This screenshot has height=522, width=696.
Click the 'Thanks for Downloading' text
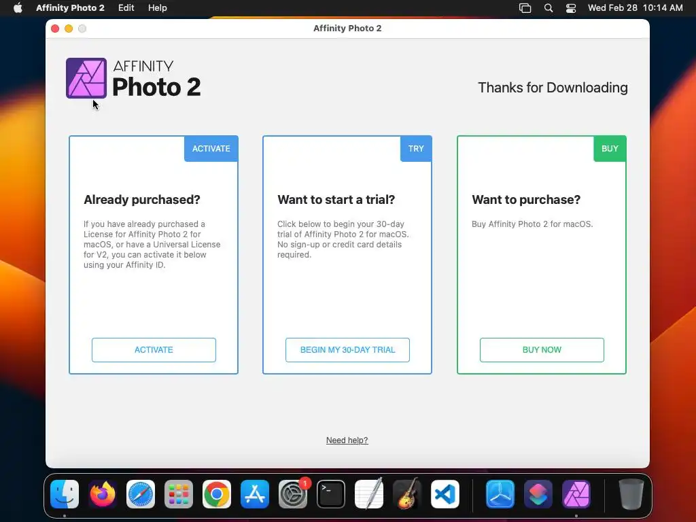553,88
